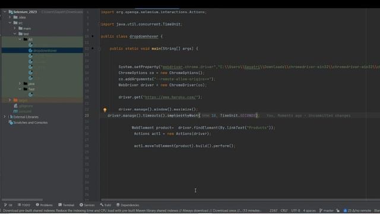Select the .gitignore file
The height and width of the screenshot is (214, 380).
[26, 106]
